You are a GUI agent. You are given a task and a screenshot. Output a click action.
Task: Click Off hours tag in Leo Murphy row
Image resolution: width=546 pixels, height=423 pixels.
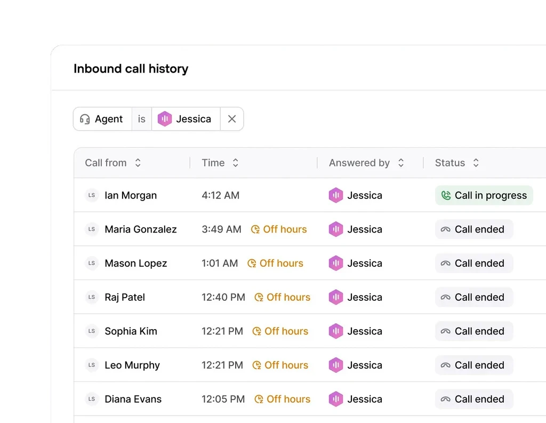coord(280,365)
